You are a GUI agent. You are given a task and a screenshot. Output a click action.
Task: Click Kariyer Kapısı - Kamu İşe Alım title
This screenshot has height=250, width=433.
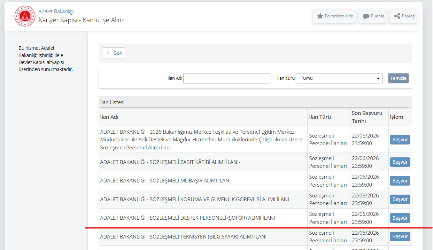click(x=81, y=20)
